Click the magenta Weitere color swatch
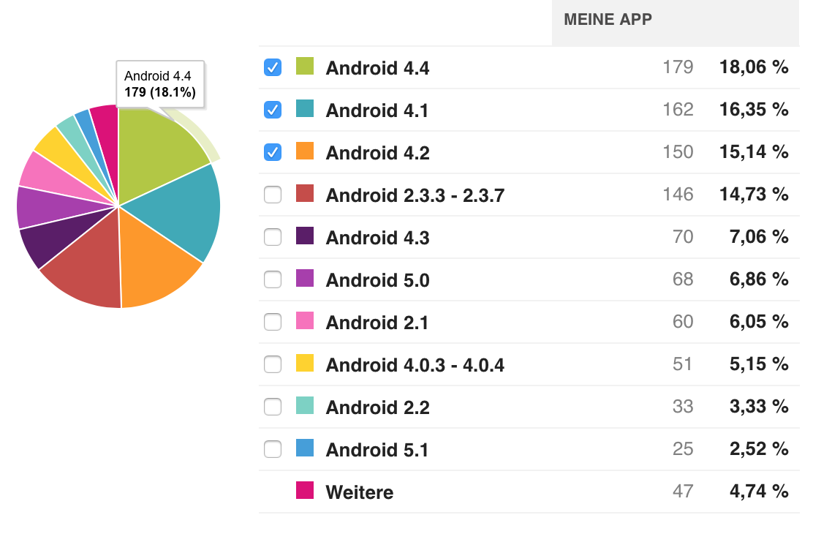This screenshot has height=534, width=813. pyautogui.click(x=305, y=490)
